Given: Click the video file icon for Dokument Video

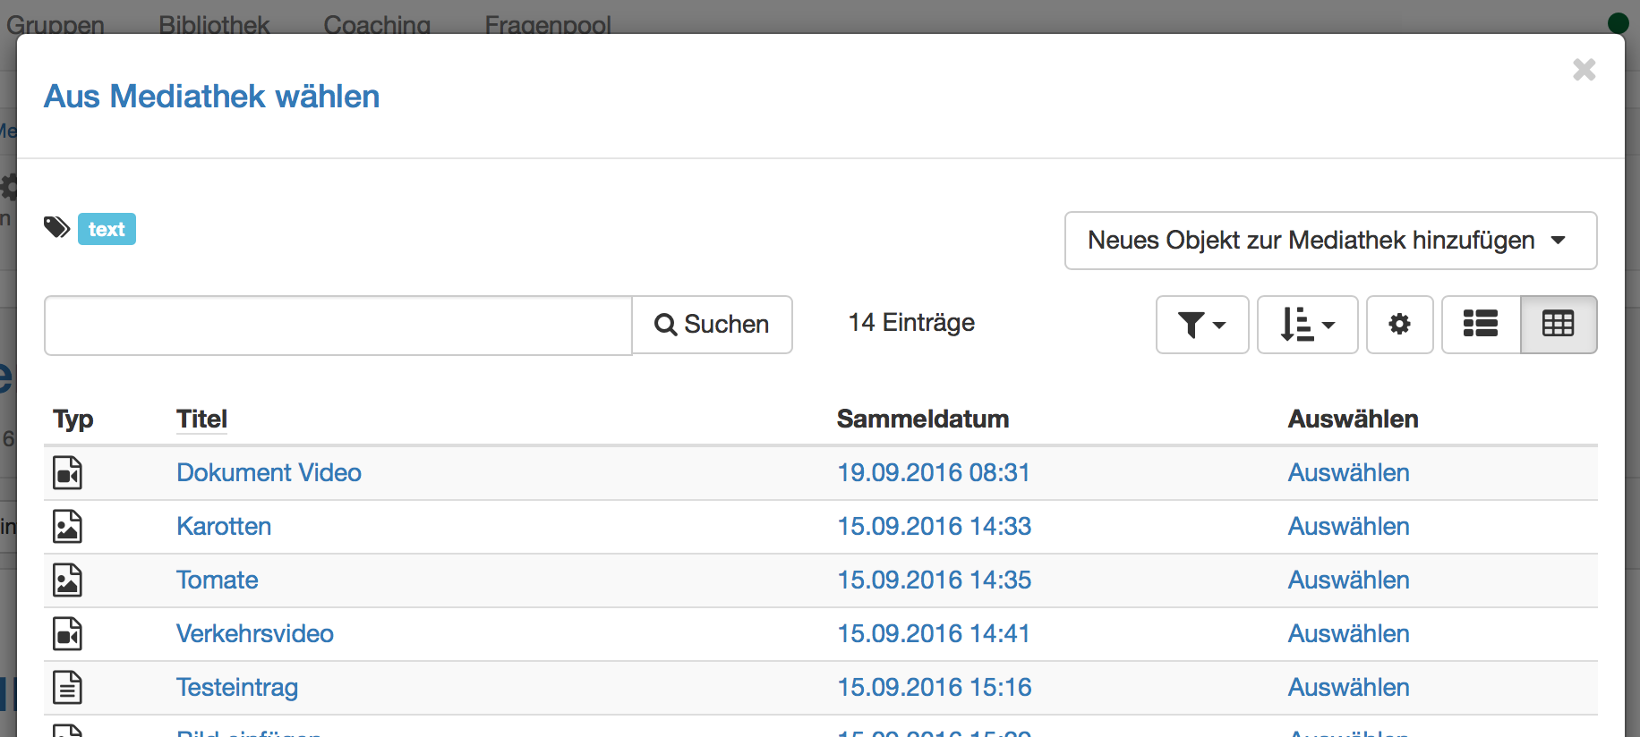Looking at the screenshot, I should coord(67,473).
